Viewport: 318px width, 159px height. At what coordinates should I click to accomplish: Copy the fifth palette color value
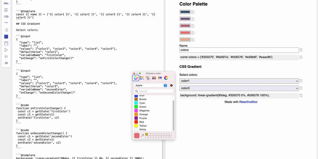click(x=193, y=40)
